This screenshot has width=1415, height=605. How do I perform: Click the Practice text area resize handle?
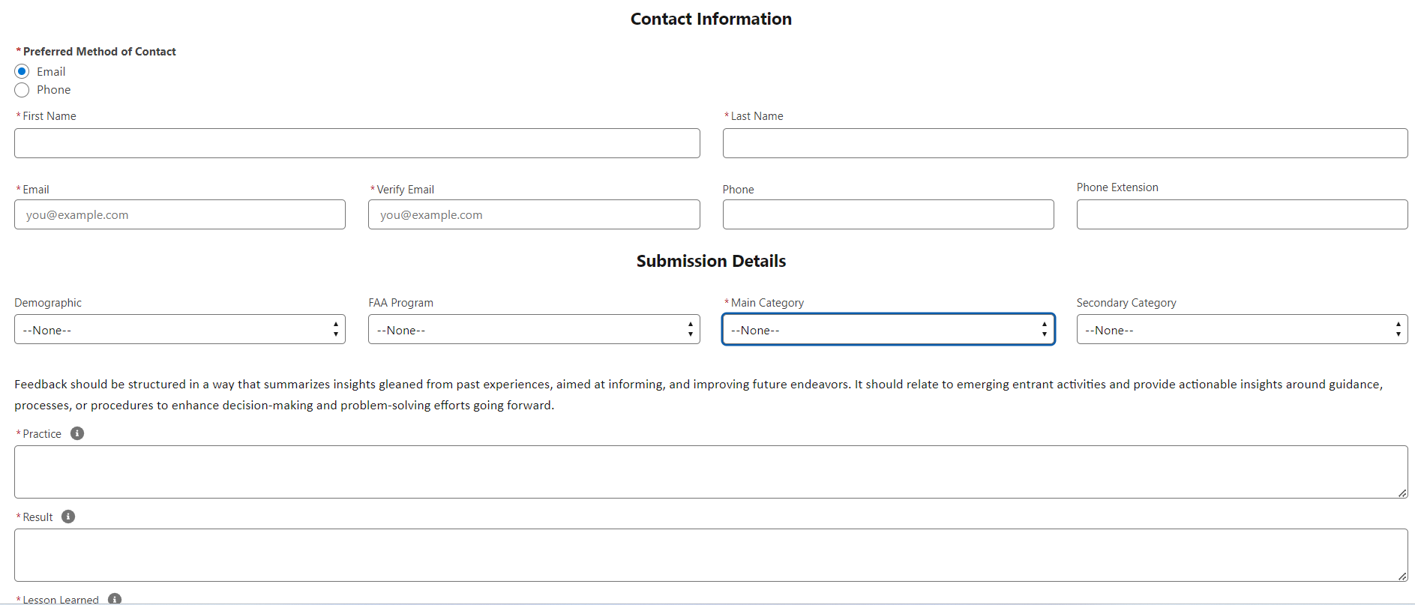pyautogui.click(x=1402, y=493)
